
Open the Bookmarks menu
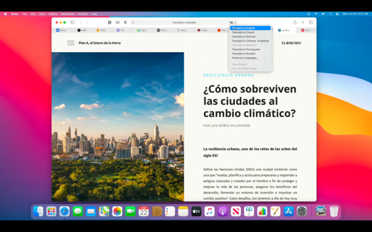click(x=68, y=14)
